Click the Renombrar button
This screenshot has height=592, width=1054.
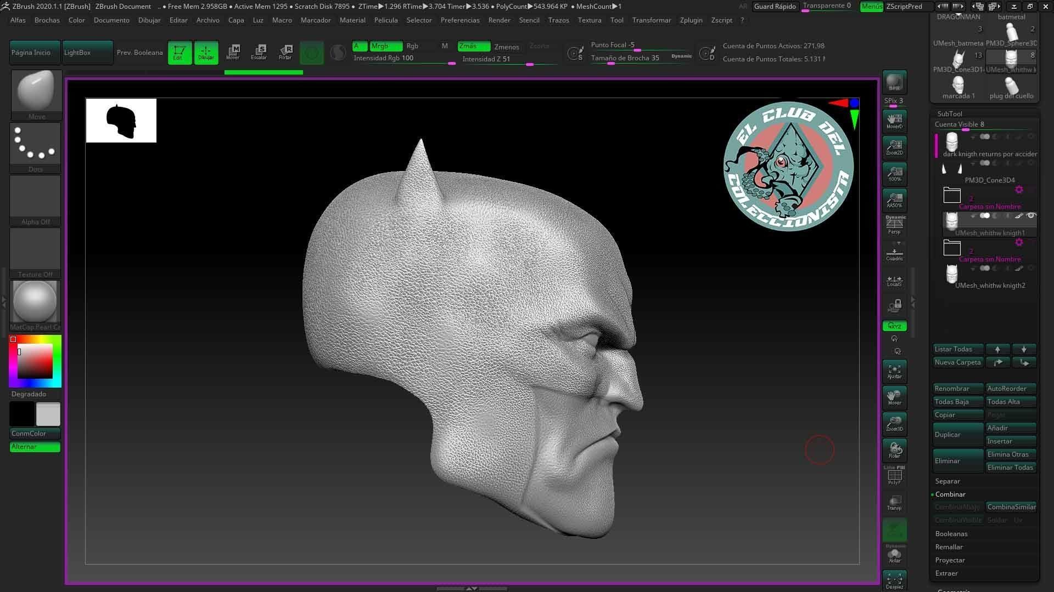(958, 389)
